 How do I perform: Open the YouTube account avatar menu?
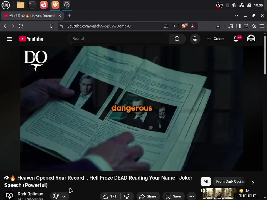click(251, 39)
